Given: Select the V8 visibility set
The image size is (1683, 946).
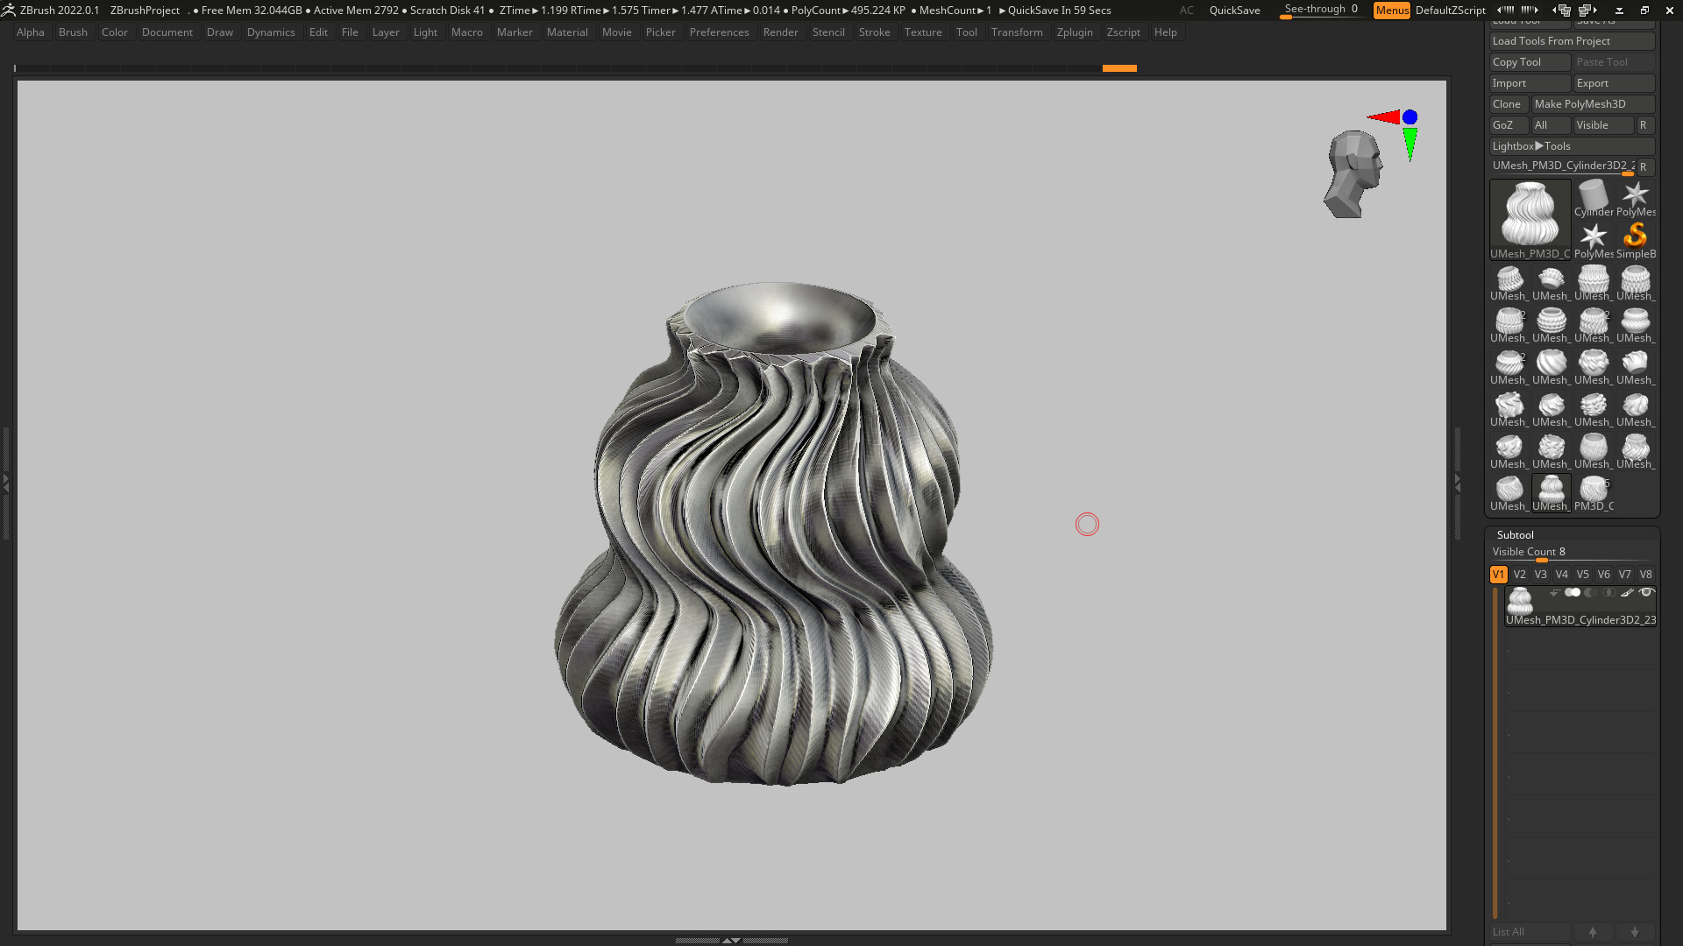Looking at the screenshot, I should [1645, 575].
